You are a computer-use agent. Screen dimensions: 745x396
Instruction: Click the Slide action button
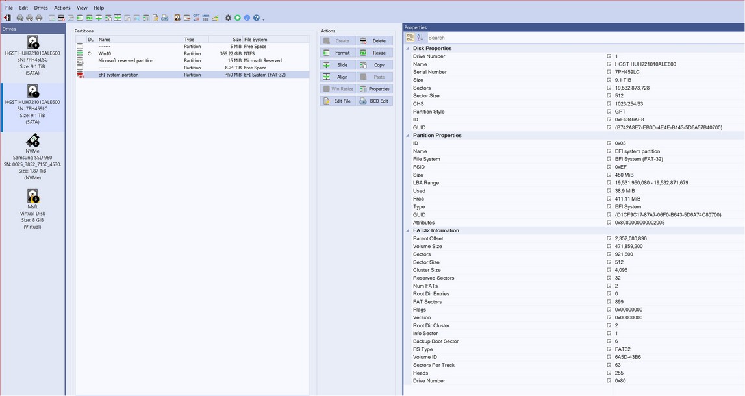[338, 65]
